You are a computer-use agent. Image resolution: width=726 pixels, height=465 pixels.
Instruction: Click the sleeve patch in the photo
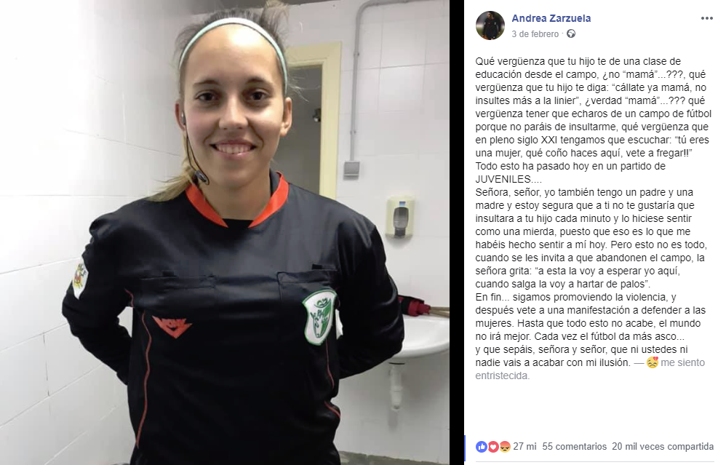pos(80,278)
